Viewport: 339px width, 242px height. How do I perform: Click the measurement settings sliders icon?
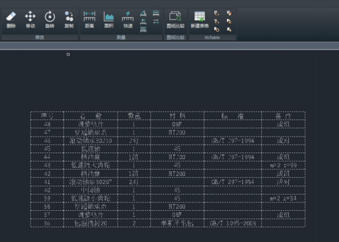(156, 21)
